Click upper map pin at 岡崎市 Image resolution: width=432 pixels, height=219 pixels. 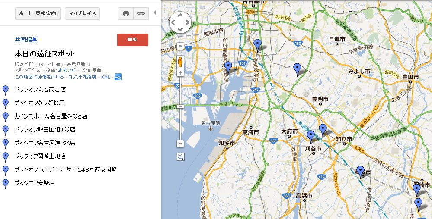coord(416,190)
